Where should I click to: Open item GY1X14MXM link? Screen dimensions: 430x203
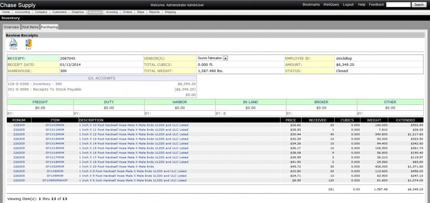(55, 143)
